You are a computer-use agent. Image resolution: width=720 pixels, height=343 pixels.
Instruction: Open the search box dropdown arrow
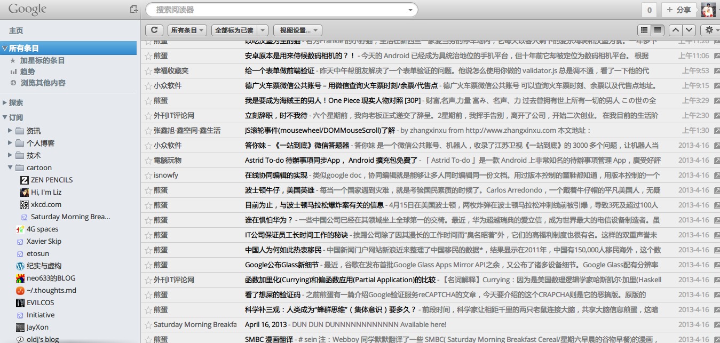pyautogui.click(x=410, y=10)
